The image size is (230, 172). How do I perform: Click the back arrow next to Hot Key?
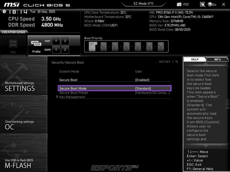click(x=177, y=62)
